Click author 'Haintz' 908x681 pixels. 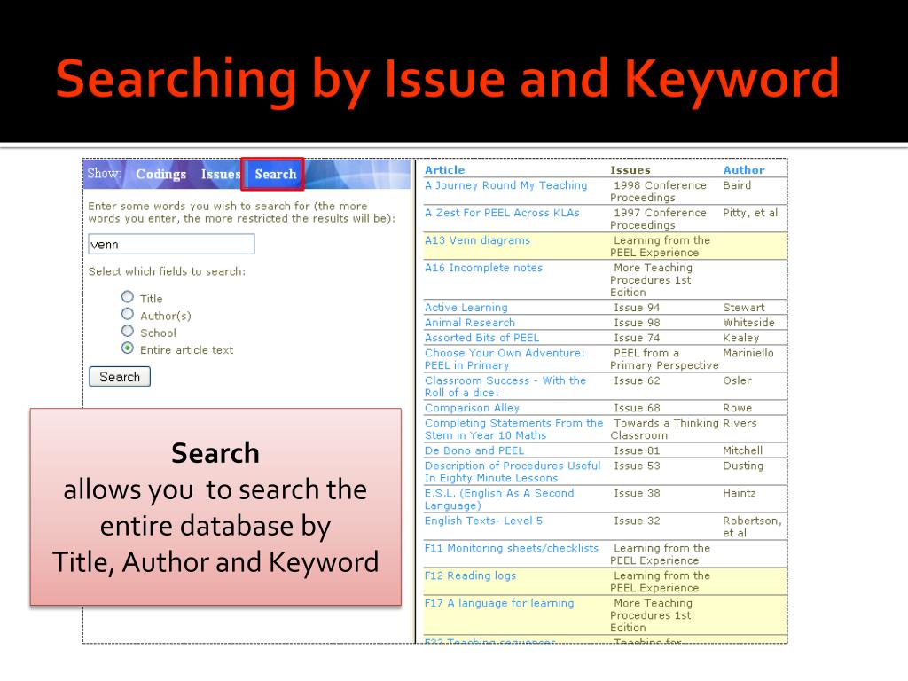(x=739, y=493)
